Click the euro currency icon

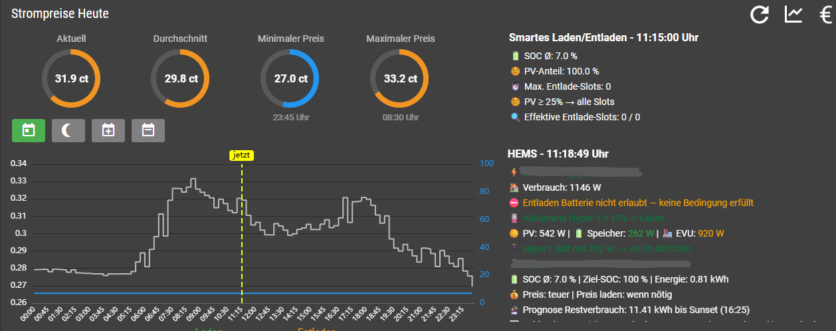825,14
